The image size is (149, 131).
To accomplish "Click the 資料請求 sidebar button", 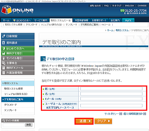I will tap(18, 43).
